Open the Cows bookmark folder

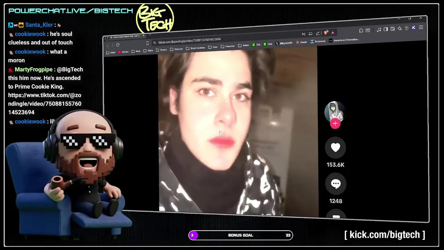click(x=213, y=47)
